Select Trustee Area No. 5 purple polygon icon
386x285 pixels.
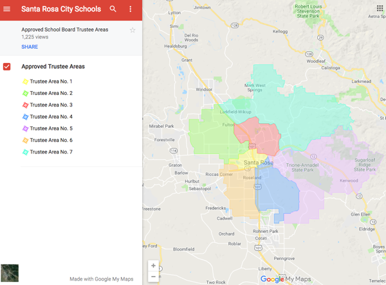(25, 128)
